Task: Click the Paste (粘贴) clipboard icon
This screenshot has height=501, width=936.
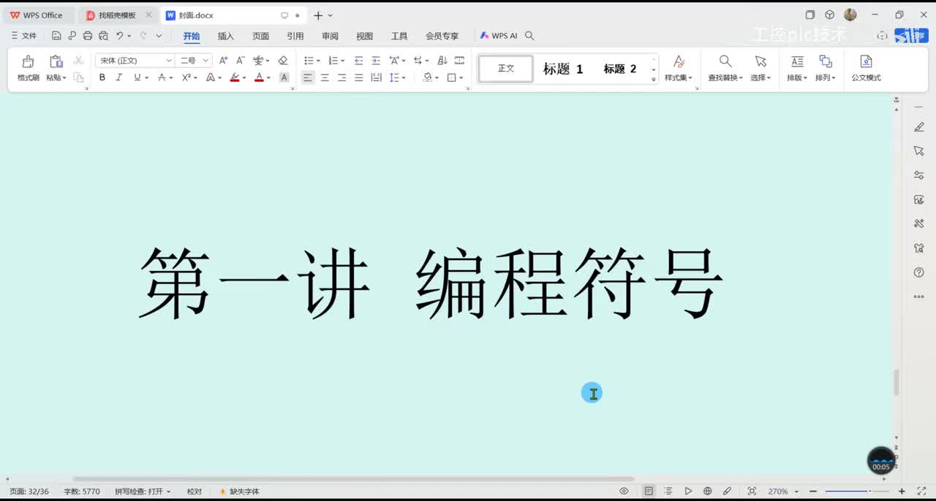Action: click(56, 61)
